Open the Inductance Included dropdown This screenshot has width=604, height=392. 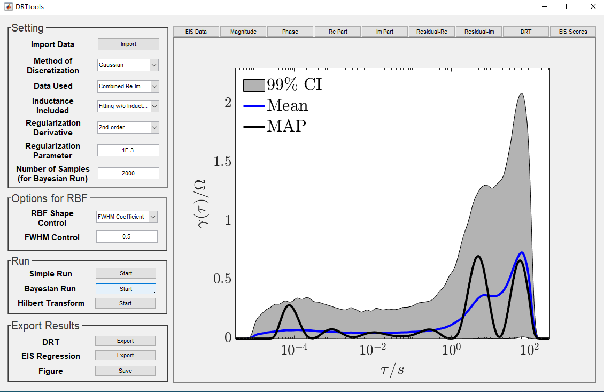coord(128,106)
